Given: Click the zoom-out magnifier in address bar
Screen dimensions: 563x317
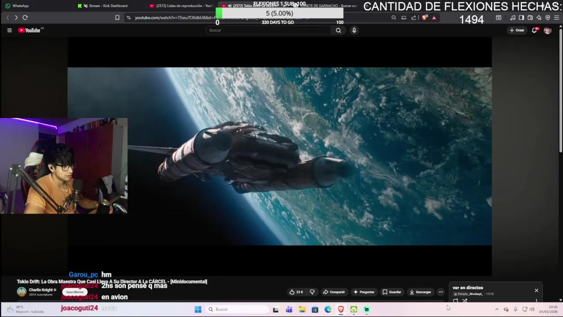Looking at the screenshot, I should pyautogui.click(x=394, y=18).
